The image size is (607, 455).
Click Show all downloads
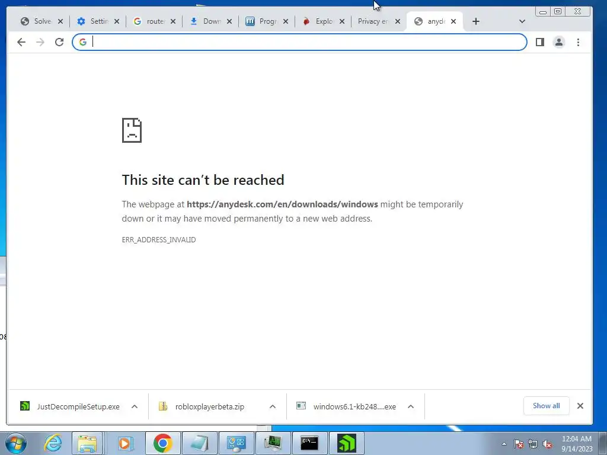(x=546, y=406)
